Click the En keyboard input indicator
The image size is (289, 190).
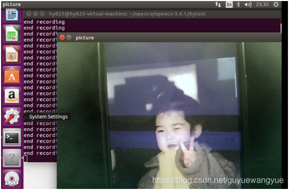coord(229,5)
